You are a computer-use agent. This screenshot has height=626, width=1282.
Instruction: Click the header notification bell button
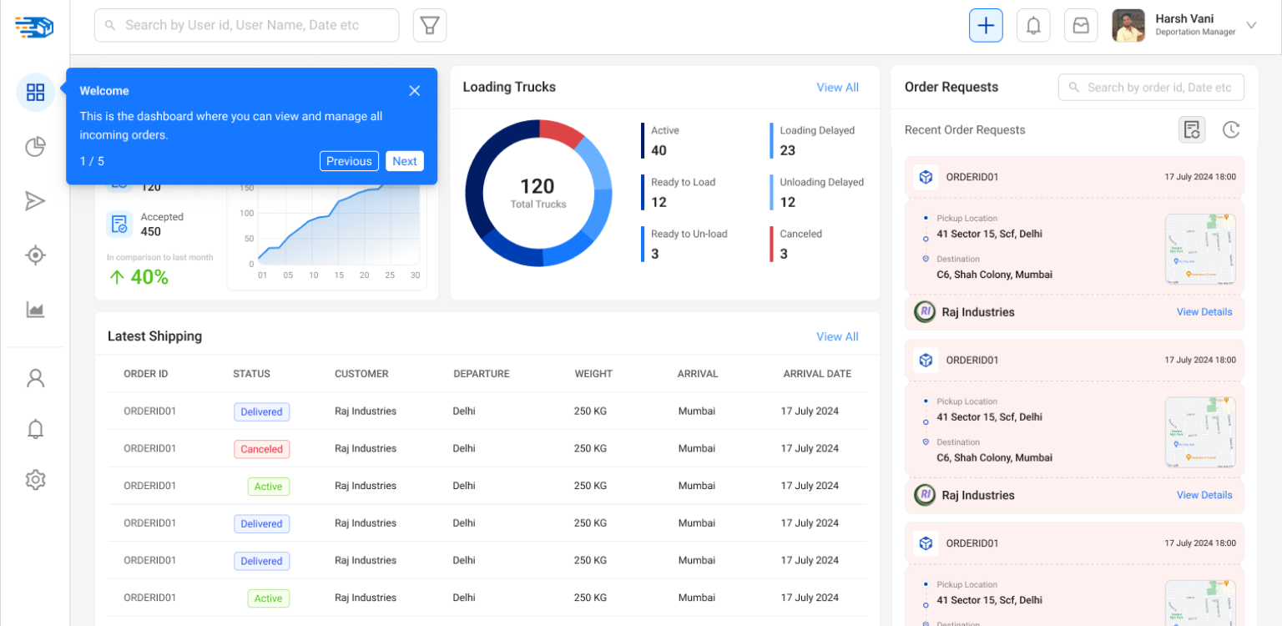click(x=1033, y=26)
